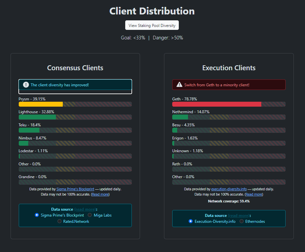Click the Nimbus progress bar
Image resolution: width=305 pixels, height=252 pixels.
pyautogui.click(x=75, y=143)
